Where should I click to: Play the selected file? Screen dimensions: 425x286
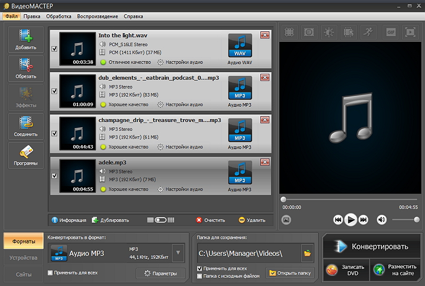coord(351,219)
